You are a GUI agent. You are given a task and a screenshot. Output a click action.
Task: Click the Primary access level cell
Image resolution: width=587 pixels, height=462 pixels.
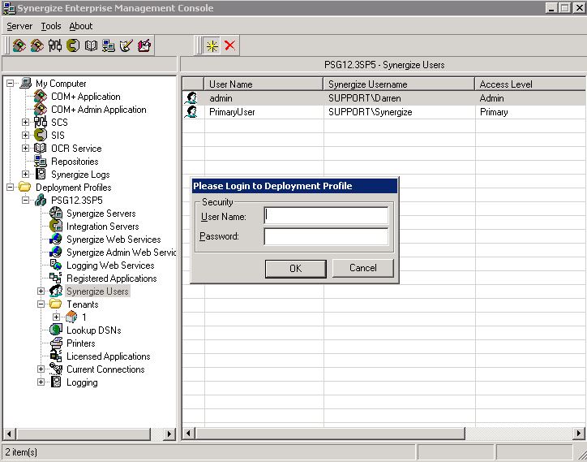(x=494, y=112)
